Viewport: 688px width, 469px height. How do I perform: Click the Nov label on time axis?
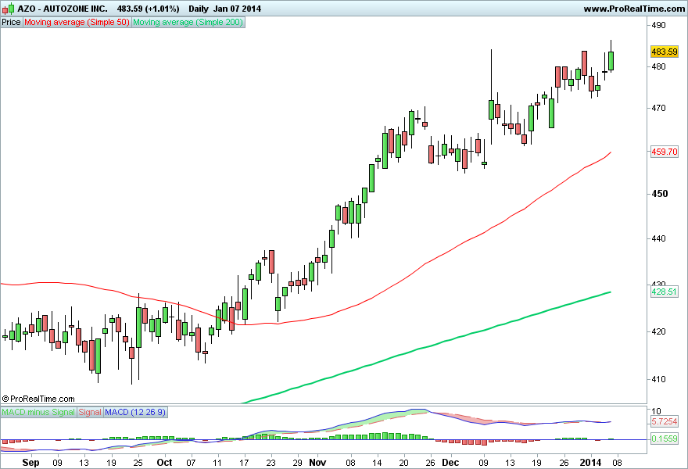click(x=317, y=463)
